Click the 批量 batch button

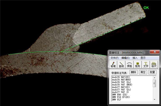tap(152, 72)
